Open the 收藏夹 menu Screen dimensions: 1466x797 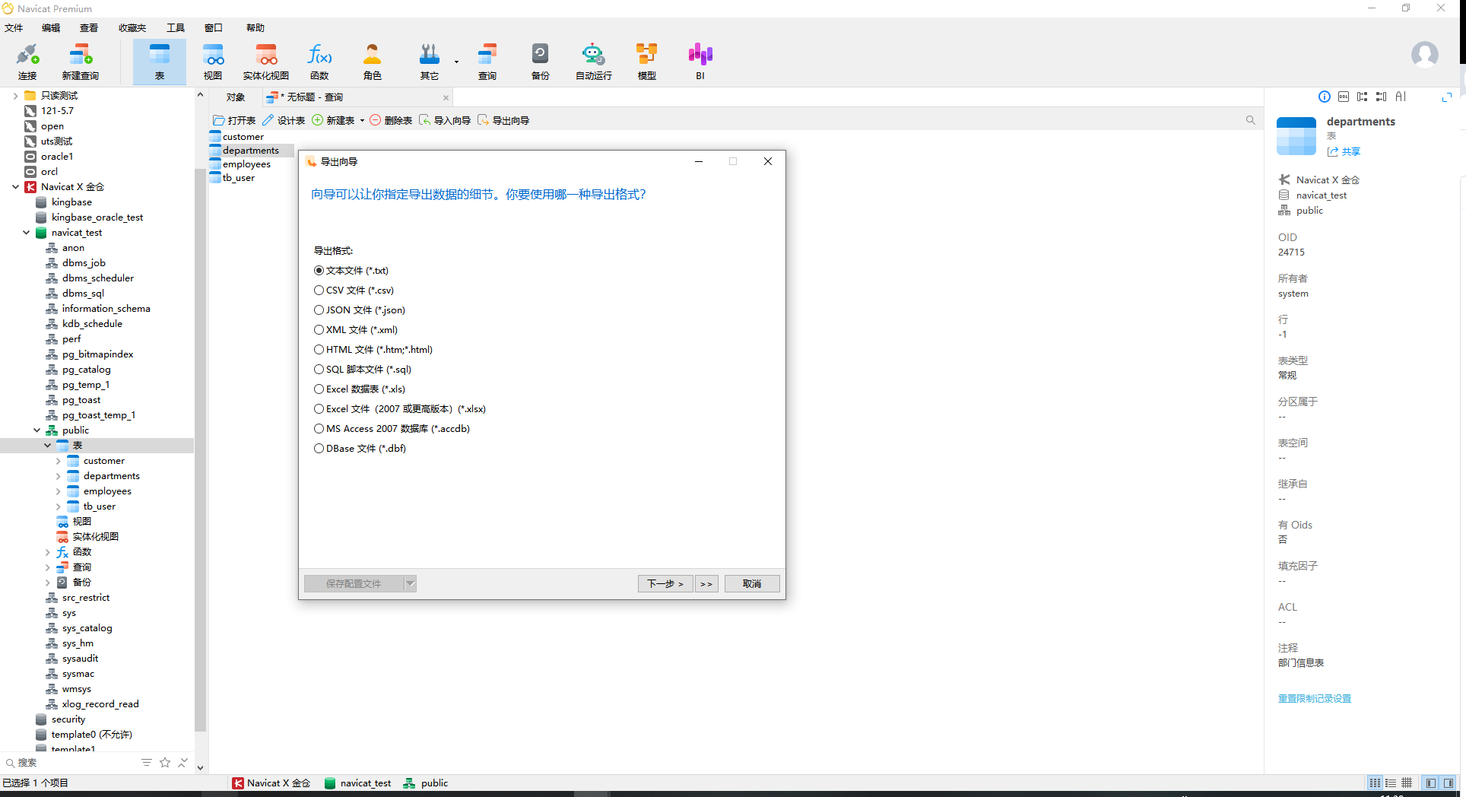click(132, 28)
